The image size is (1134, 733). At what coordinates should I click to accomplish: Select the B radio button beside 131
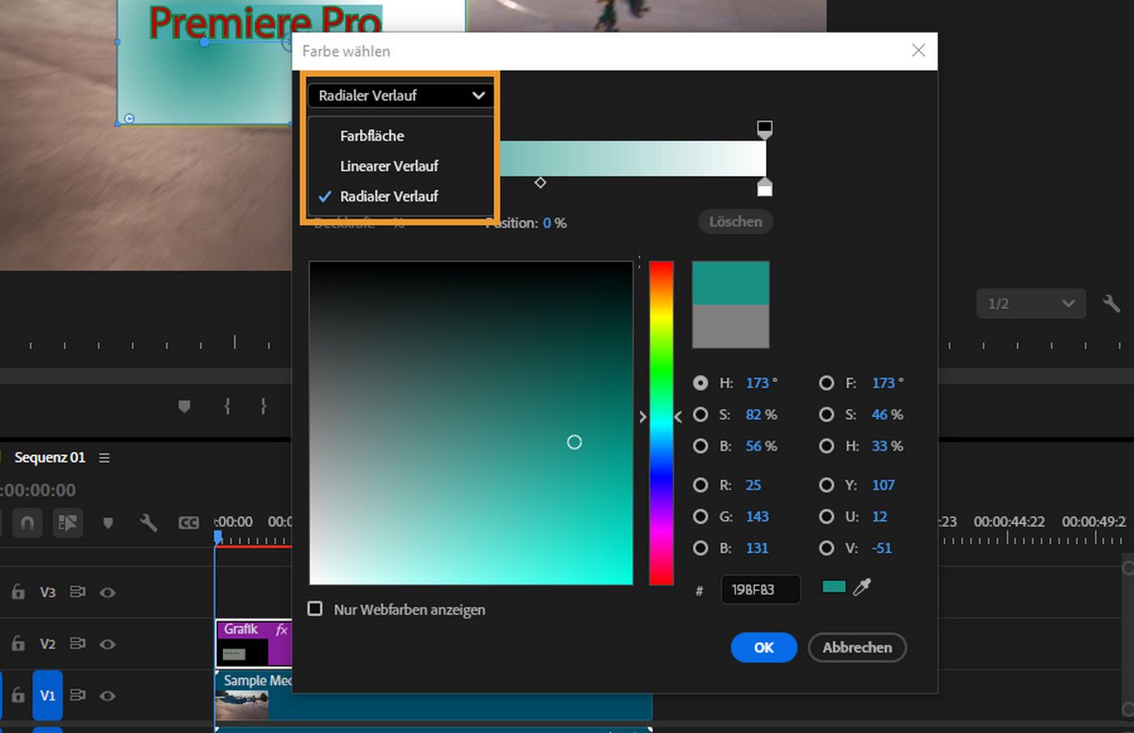700,548
